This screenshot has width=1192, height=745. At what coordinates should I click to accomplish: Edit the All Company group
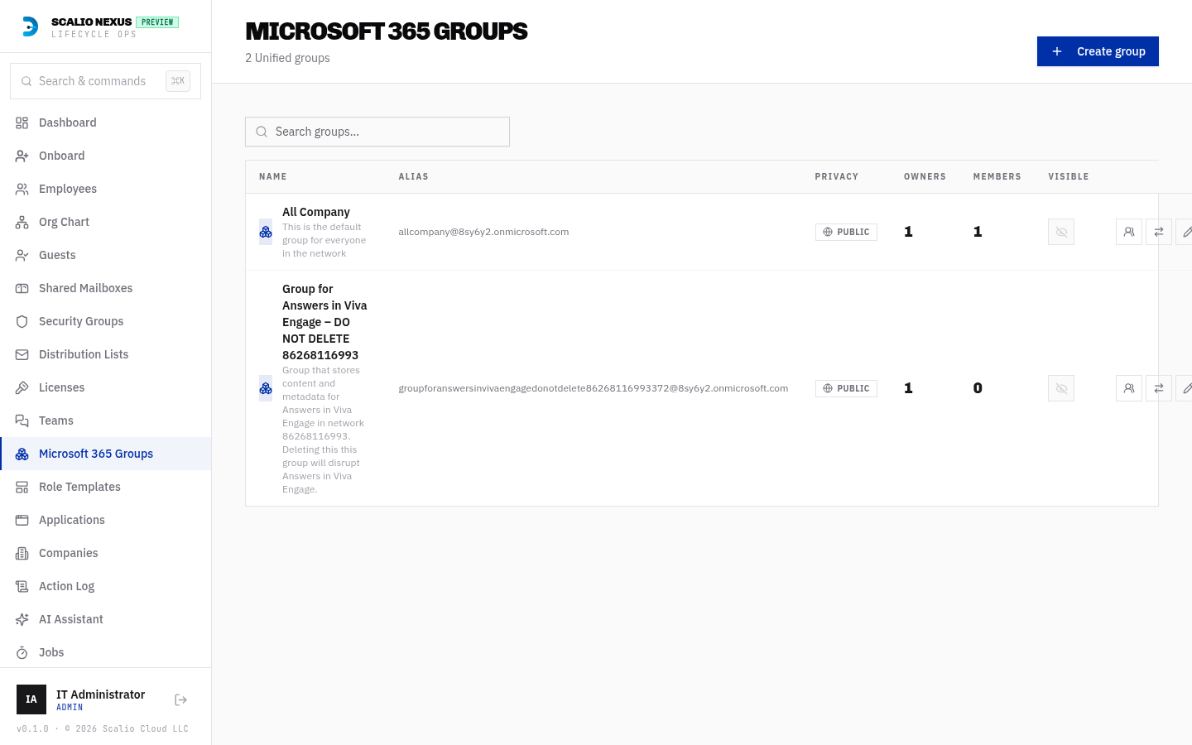click(1185, 232)
